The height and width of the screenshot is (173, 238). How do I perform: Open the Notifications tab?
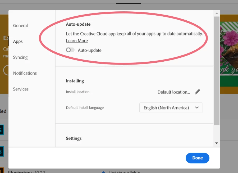(25, 73)
